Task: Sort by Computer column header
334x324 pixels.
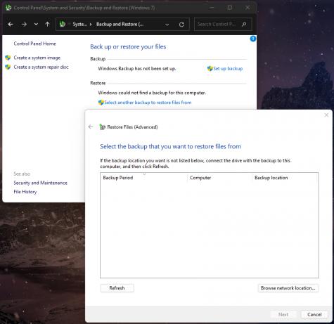Action: click(219, 178)
